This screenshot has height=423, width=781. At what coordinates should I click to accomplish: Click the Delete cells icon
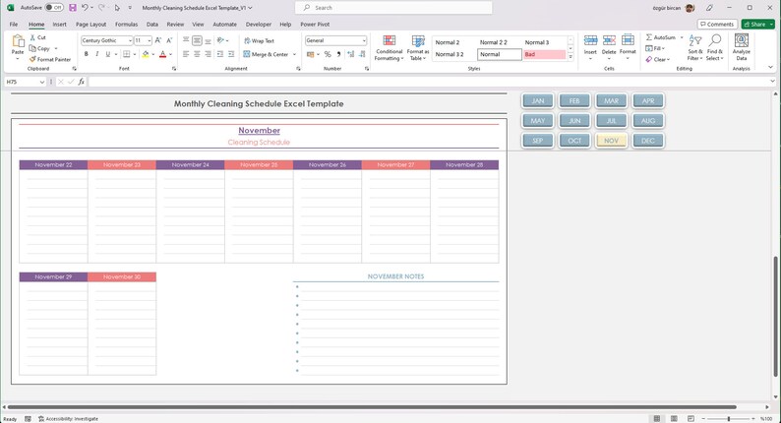(609, 41)
